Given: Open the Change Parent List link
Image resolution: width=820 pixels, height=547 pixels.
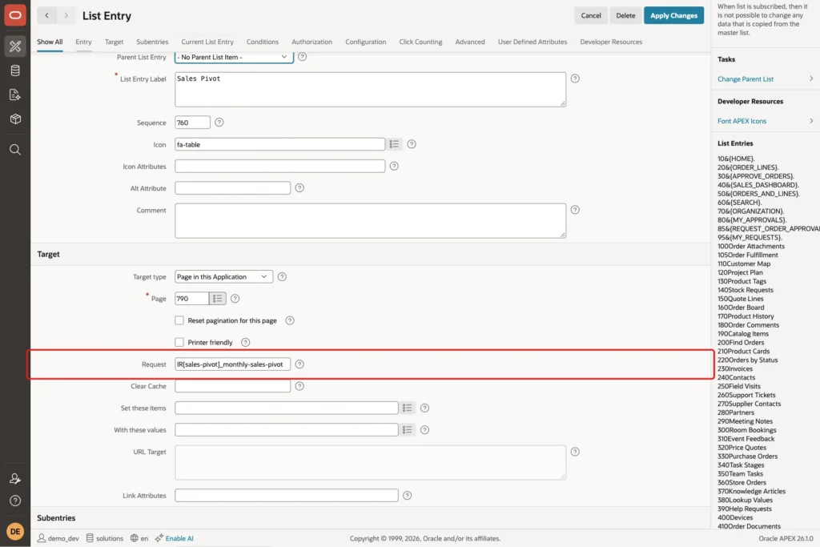Looking at the screenshot, I should (x=746, y=79).
